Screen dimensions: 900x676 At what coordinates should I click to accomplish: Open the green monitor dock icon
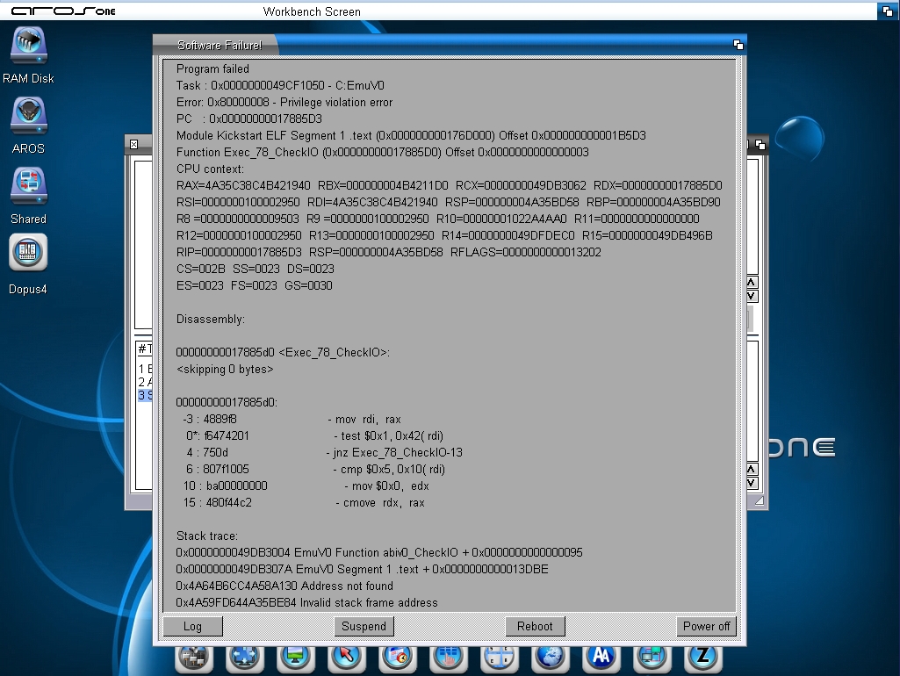point(296,657)
